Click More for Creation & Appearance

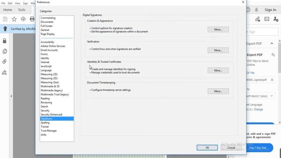[218, 29]
